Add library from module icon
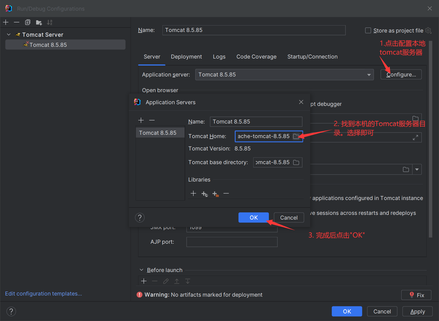Screen dimensions: 439x321 pos(205,194)
